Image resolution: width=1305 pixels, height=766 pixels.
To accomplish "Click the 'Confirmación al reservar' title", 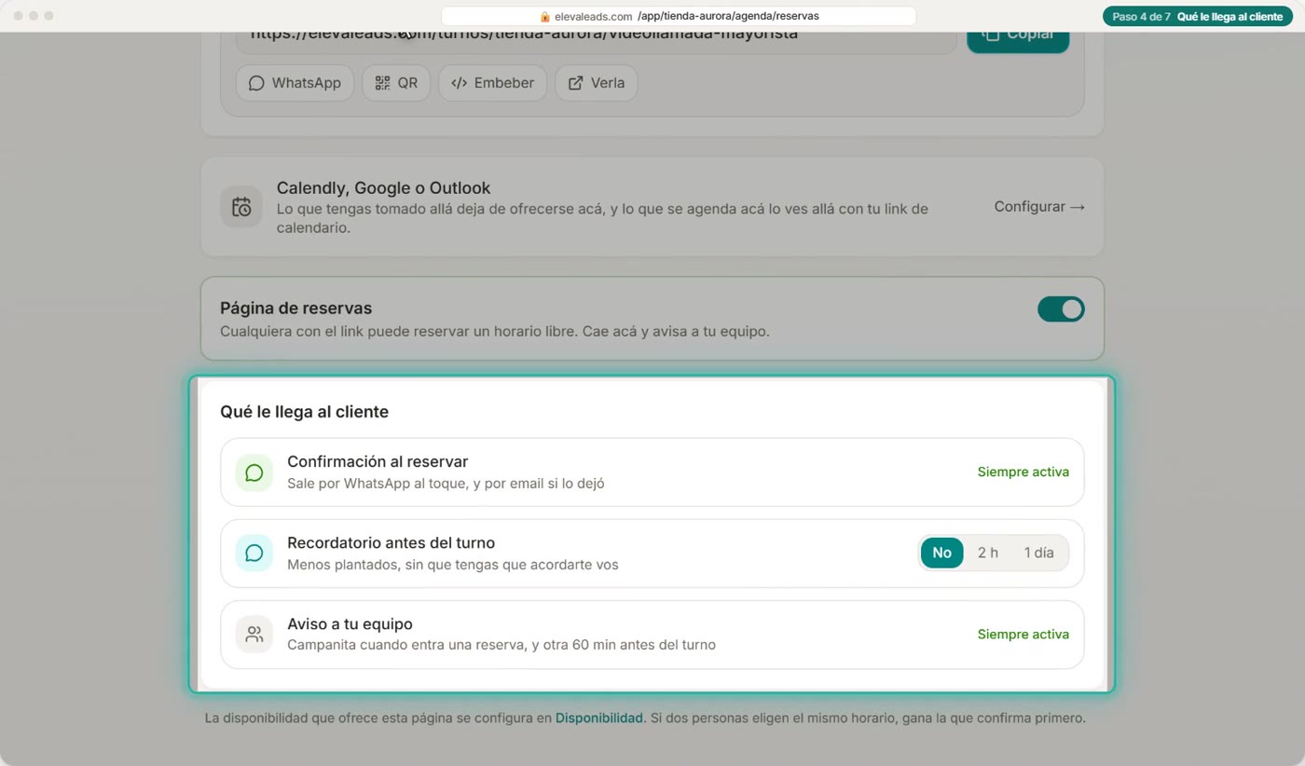I will click(x=378, y=462).
